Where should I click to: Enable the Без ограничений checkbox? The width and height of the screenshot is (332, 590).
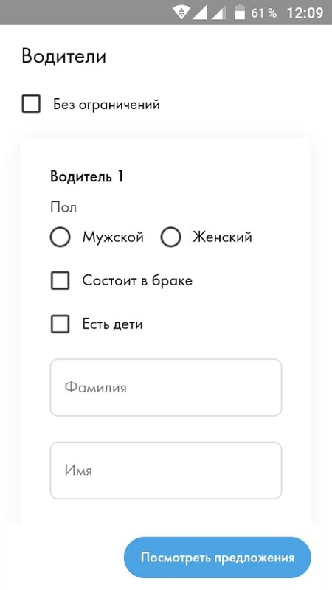(x=31, y=104)
